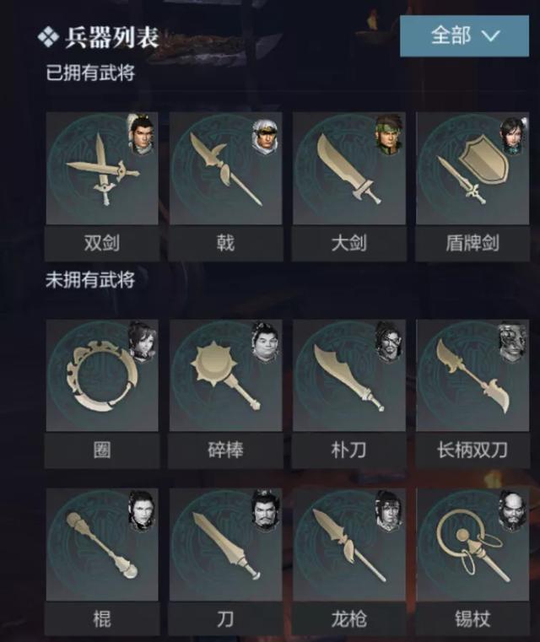Screen dimensions: 540x642
Task: Pick the 锡杖 monk staff icon
Action: 472,544
